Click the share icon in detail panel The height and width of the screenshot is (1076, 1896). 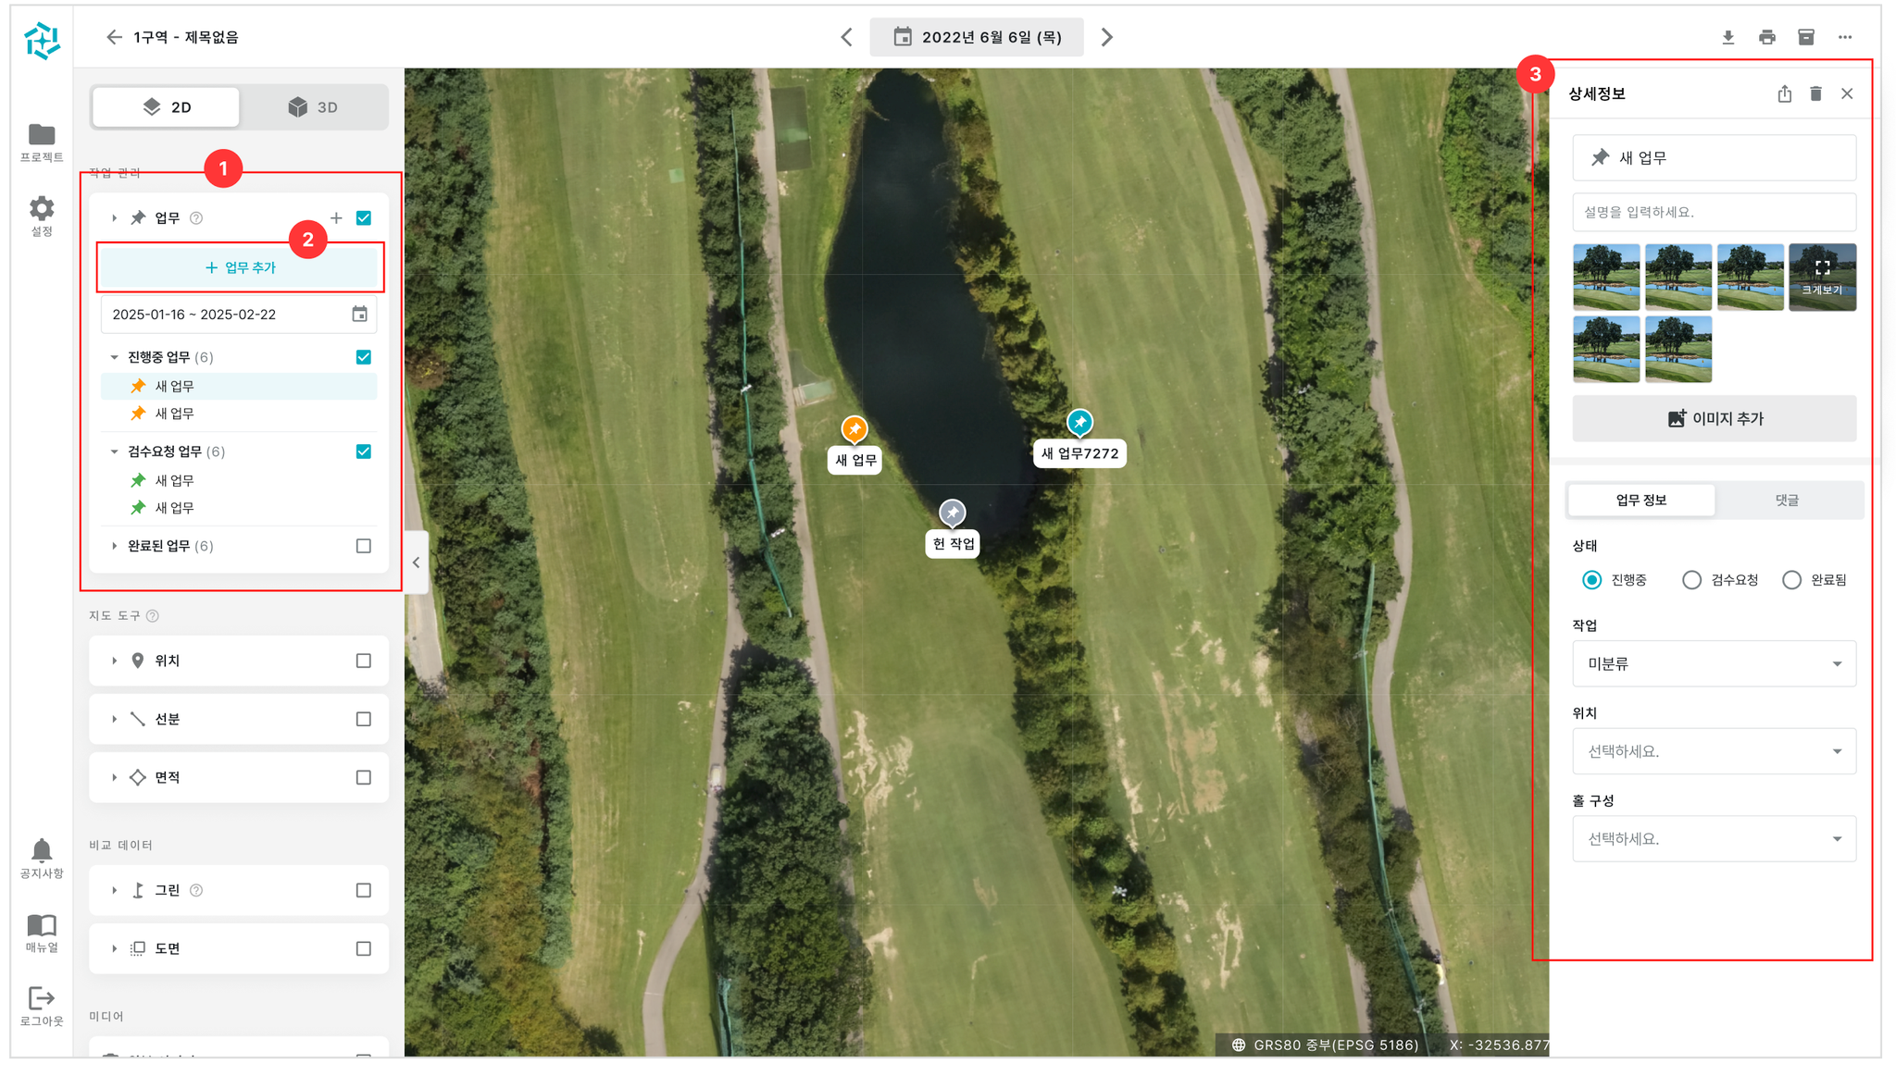[1784, 93]
